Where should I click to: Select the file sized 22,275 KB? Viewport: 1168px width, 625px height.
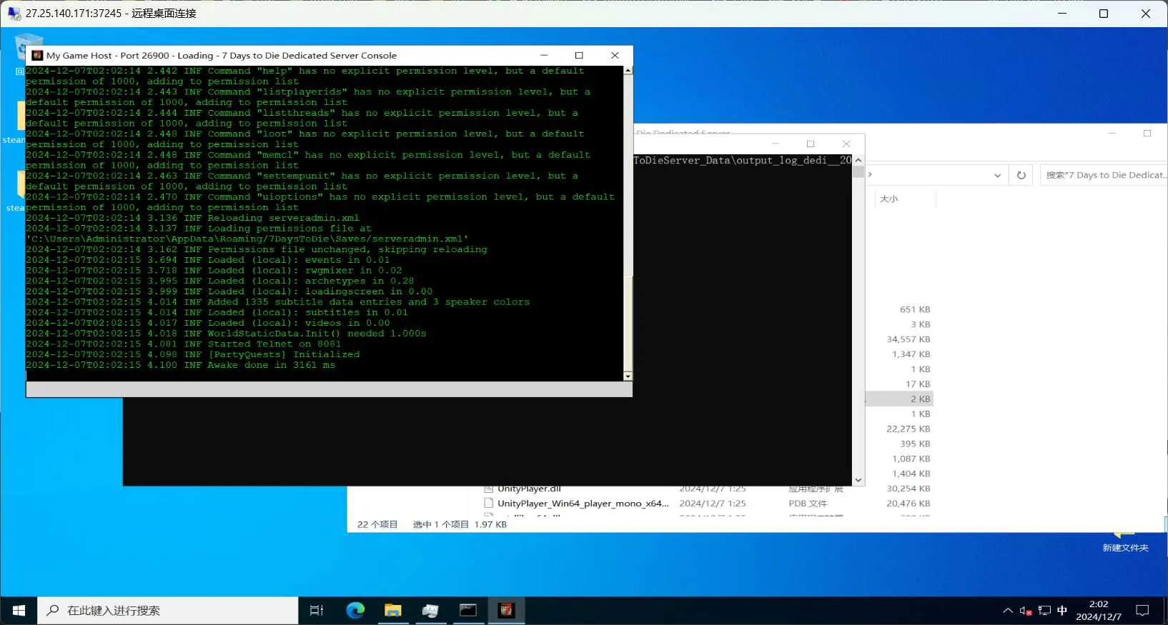[x=908, y=429]
